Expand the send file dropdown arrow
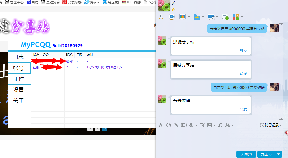Image resolution: width=288 pixels, height=158 pixels. pos(203,17)
